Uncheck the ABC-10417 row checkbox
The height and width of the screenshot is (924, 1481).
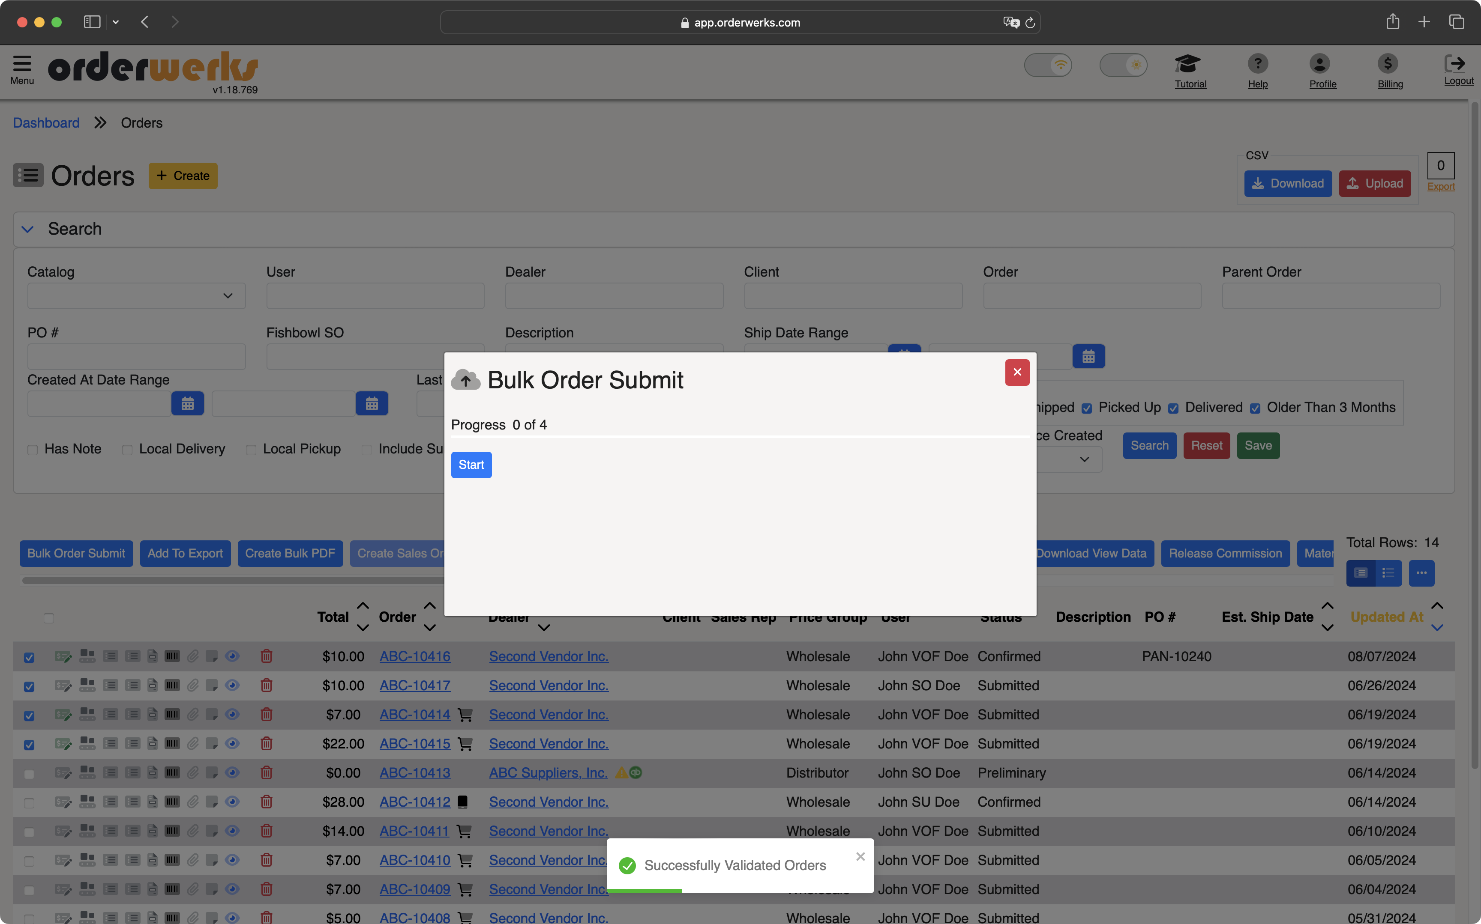(29, 686)
